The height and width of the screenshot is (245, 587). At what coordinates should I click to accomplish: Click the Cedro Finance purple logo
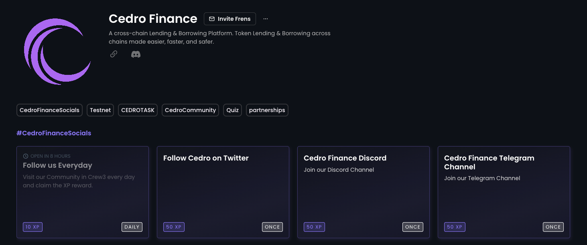57,51
